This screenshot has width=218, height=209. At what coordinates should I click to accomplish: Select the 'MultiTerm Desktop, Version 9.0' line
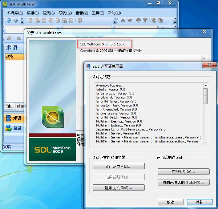click(x=119, y=121)
